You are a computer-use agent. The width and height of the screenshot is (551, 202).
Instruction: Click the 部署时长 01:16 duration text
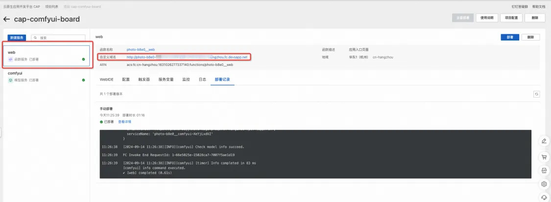click(x=134, y=115)
